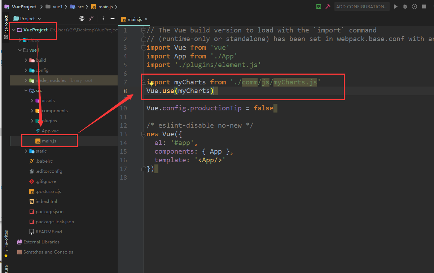
Task: Select README.md in project tree
Action: [x=49, y=232]
